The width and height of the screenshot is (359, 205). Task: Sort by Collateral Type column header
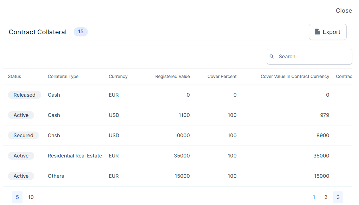pyautogui.click(x=63, y=76)
